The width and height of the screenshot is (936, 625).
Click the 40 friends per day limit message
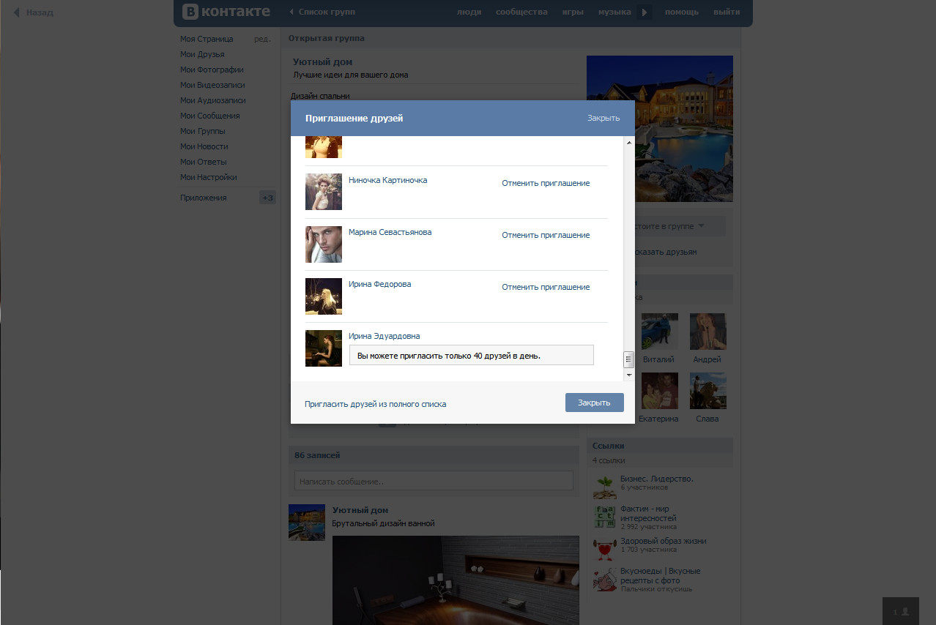(x=472, y=355)
